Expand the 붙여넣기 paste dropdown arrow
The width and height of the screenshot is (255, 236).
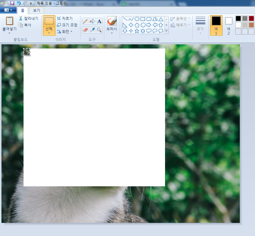coord(9,33)
